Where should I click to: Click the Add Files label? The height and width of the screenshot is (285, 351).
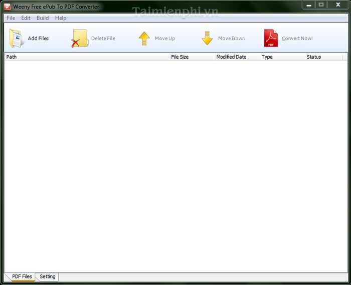coord(38,39)
